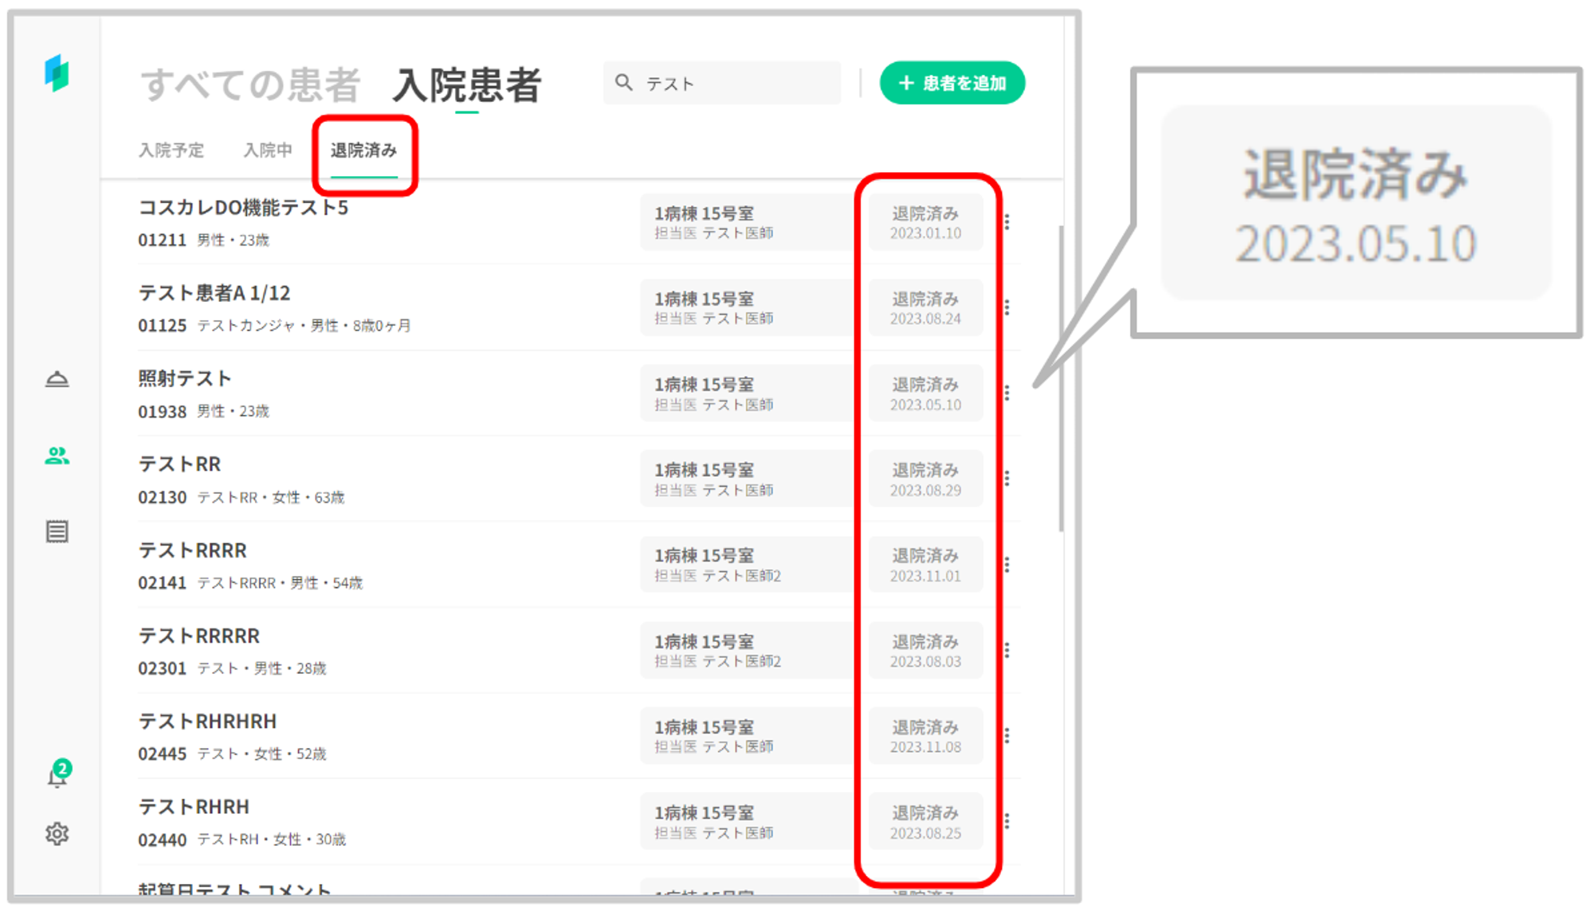
Task: Select the 退院済み tab
Action: 363,151
